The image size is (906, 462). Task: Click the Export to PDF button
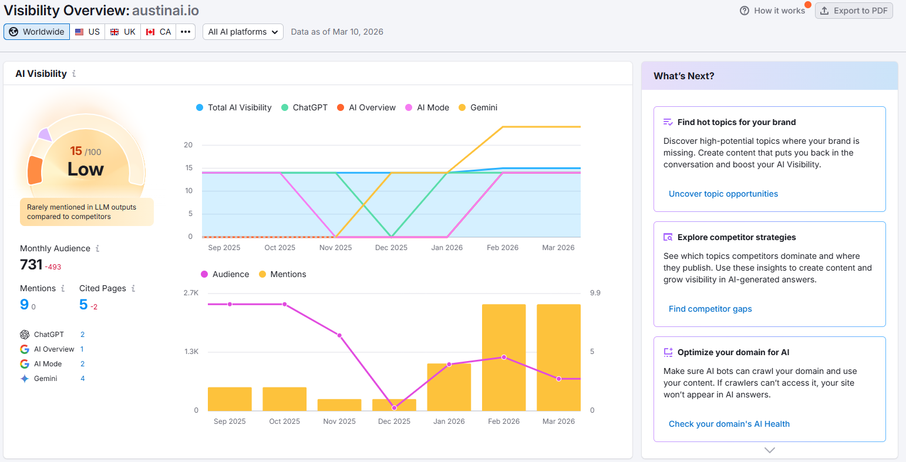[x=854, y=11]
